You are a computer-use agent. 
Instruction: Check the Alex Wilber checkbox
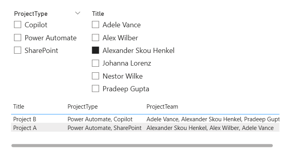click(95, 38)
